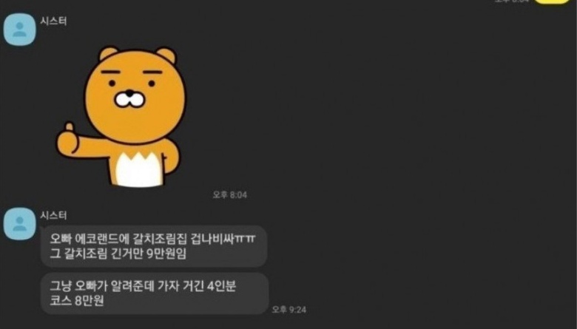Click the 오후 8:04 timestamp
The height and width of the screenshot is (329, 577).
[x=230, y=195]
